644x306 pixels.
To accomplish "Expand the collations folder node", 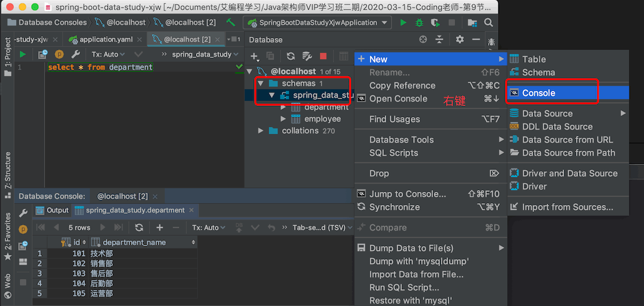I will tap(260, 131).
